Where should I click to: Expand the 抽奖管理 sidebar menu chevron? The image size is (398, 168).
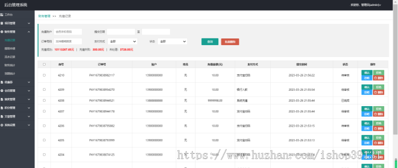[x=29, y=99]
